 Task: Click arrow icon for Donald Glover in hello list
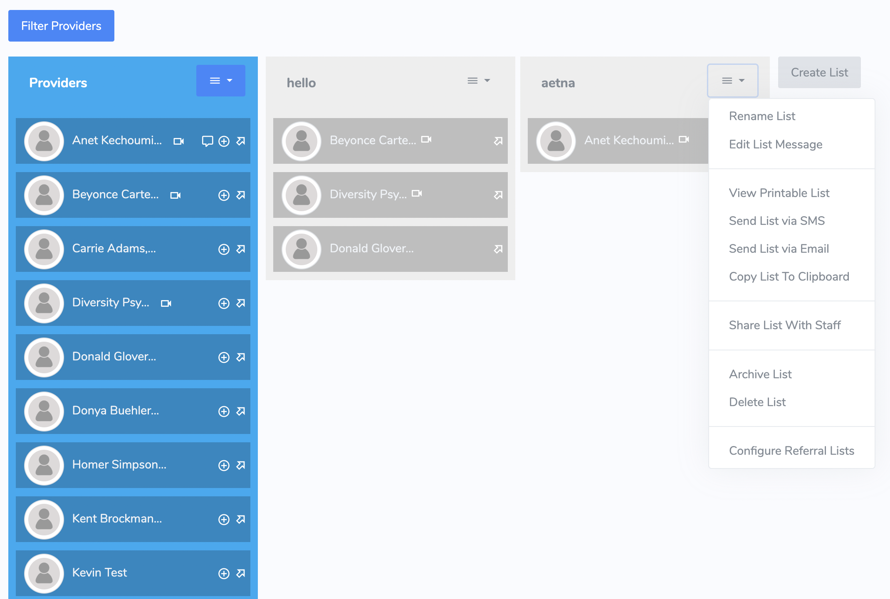tap(498, 249)
